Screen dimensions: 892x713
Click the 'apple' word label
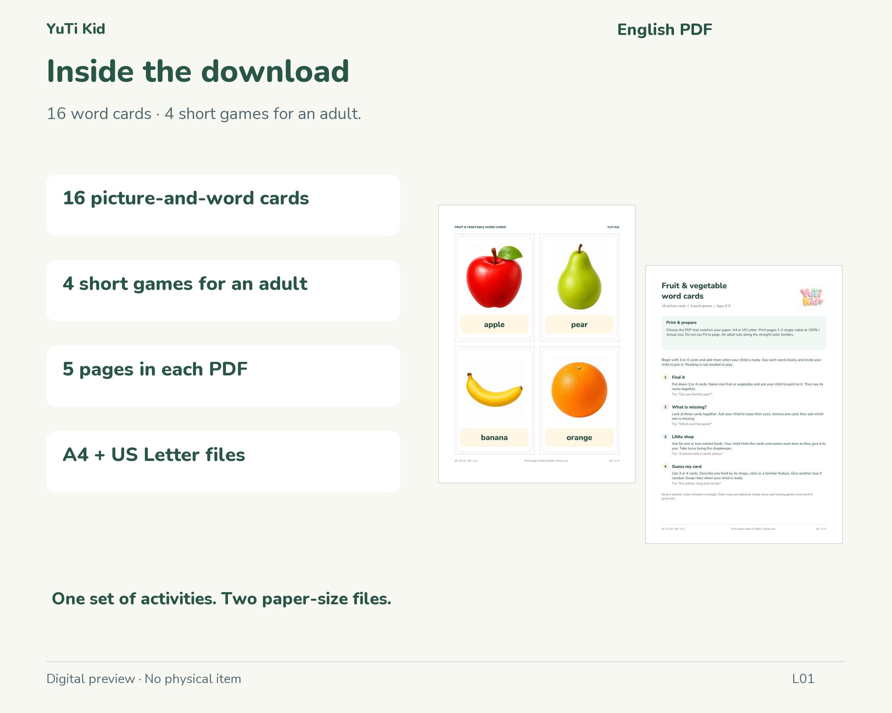click(x=495, y=324)
